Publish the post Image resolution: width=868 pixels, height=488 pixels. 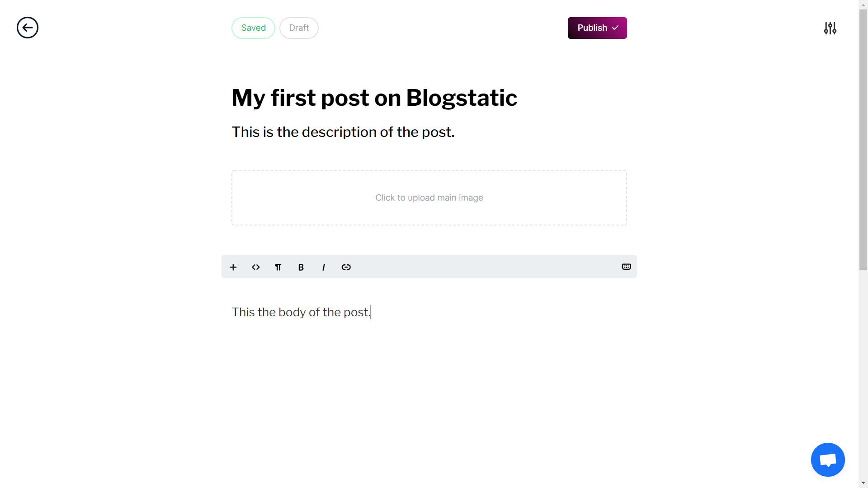pyautogui.click(x=592, y=28)
